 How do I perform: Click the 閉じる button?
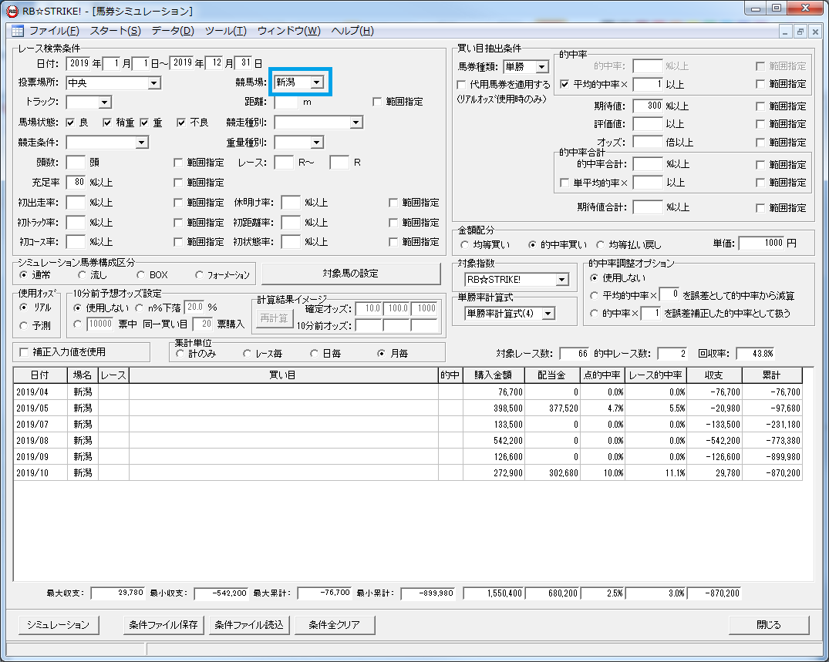769,625
